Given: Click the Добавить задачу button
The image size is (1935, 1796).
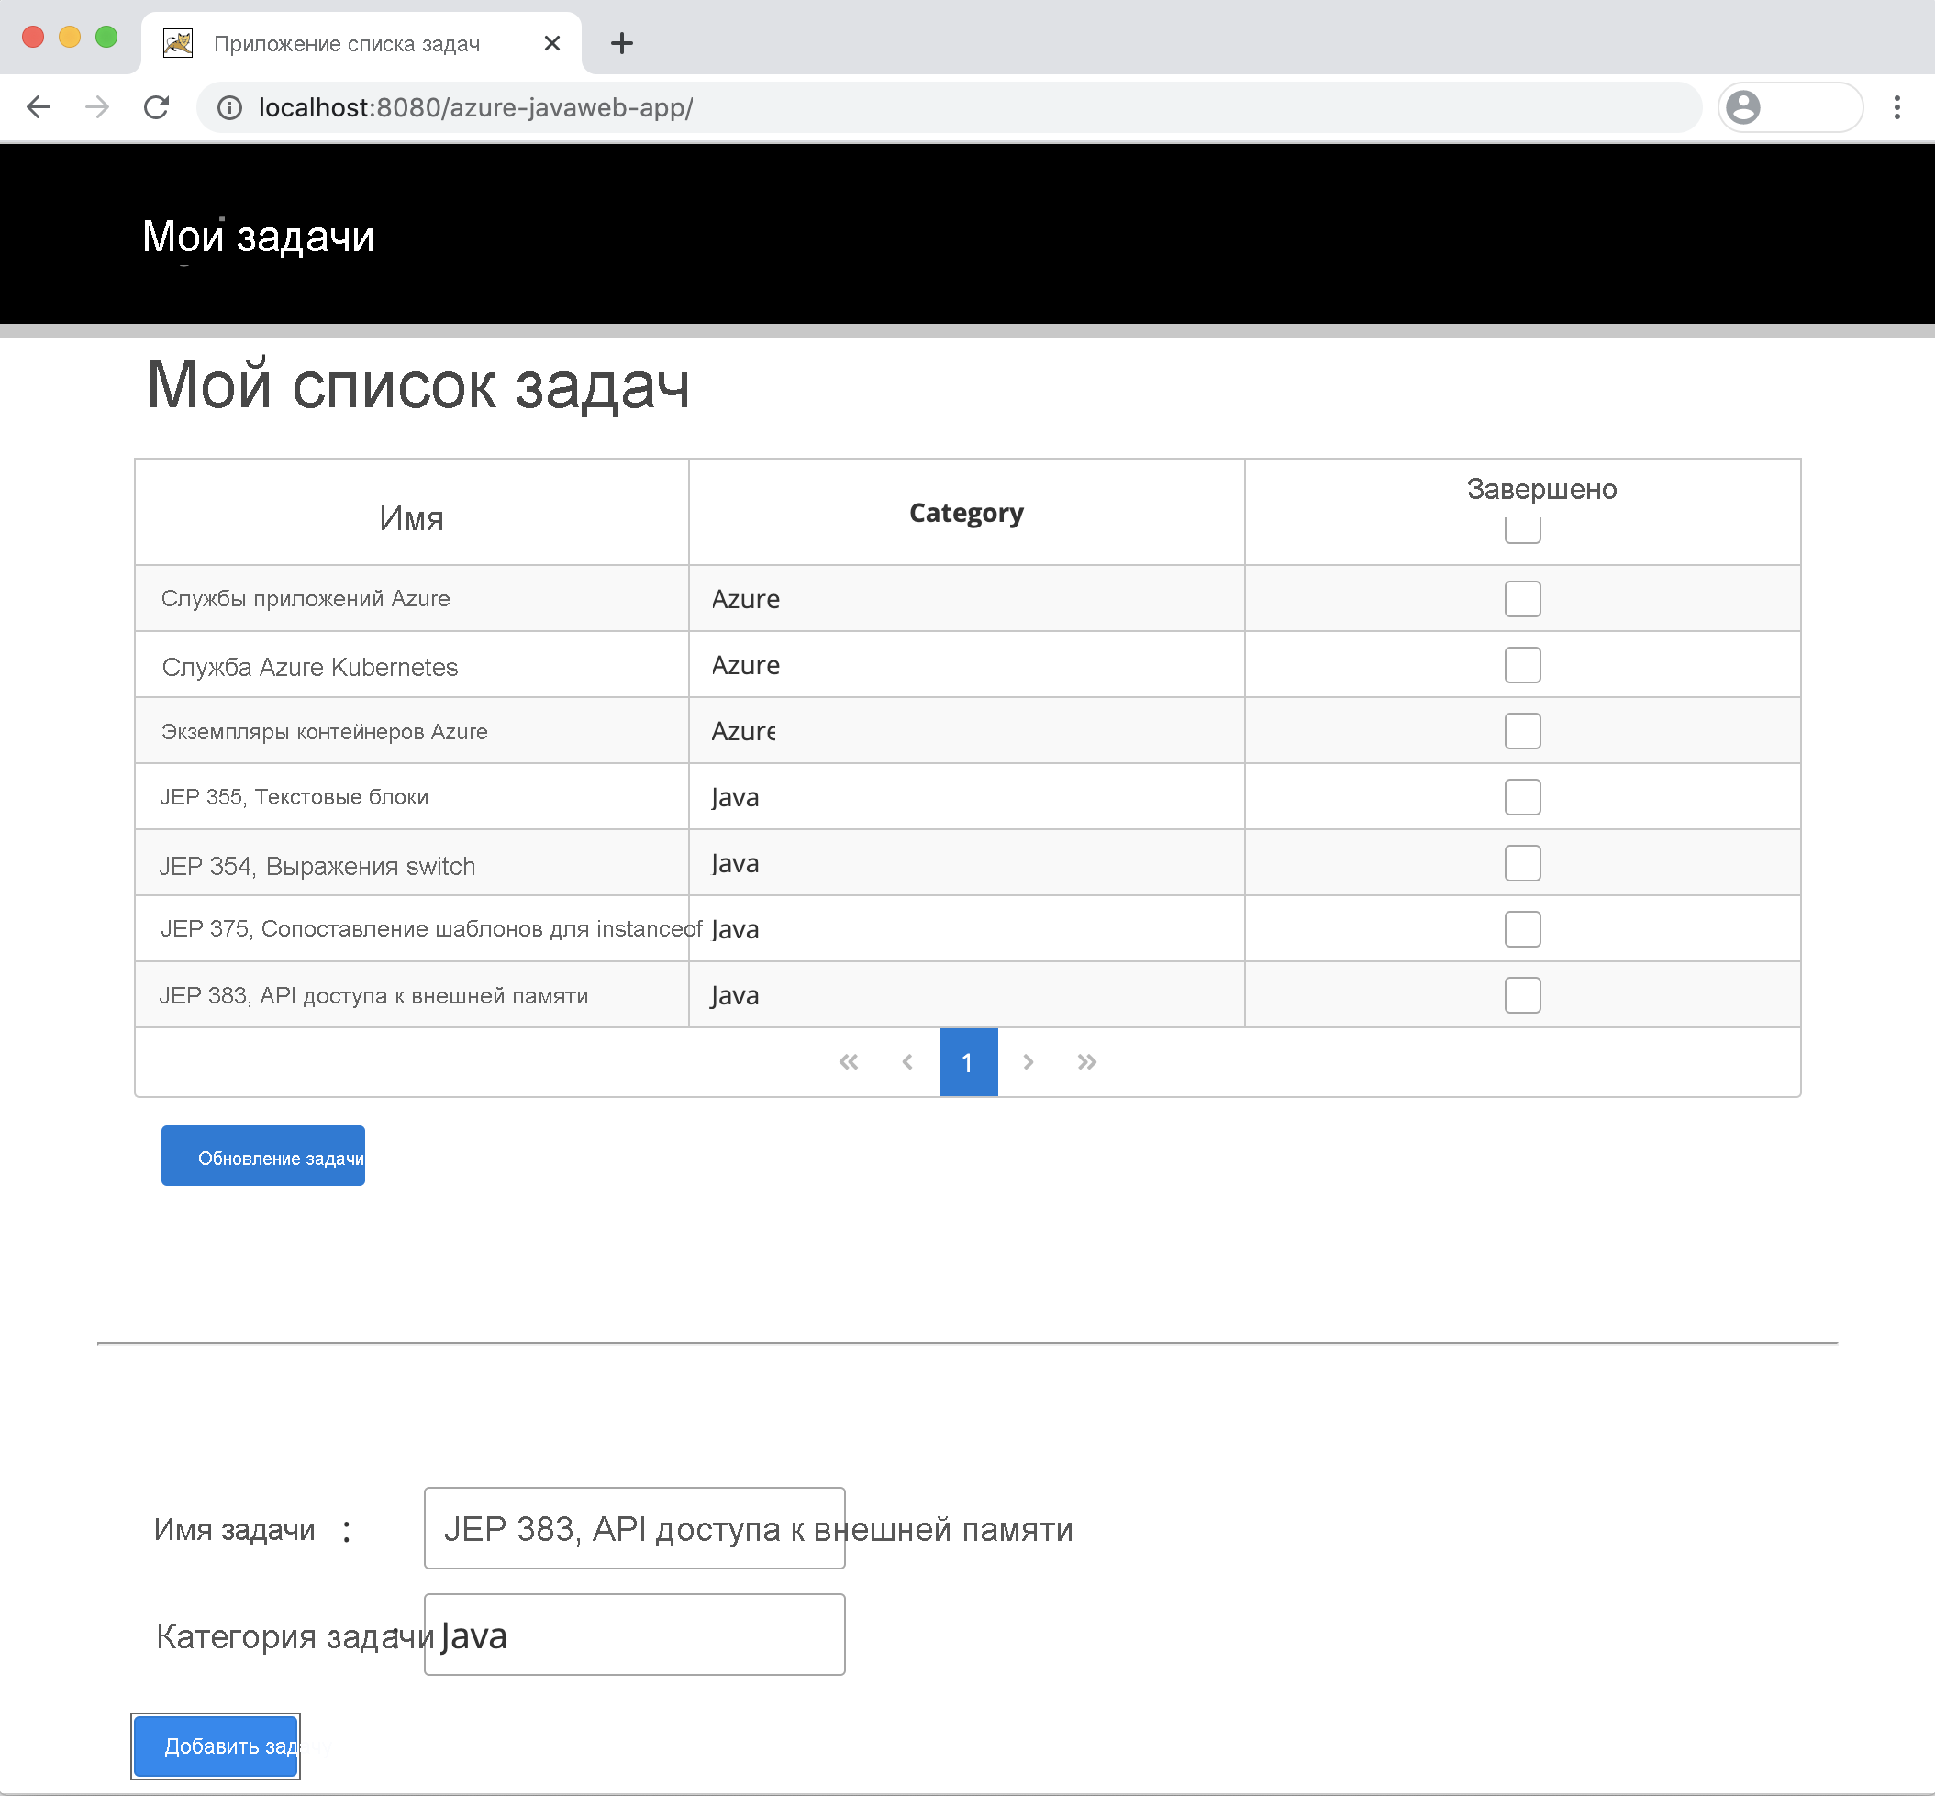Looking at the screenshot, I should [x=216, y=1746].
